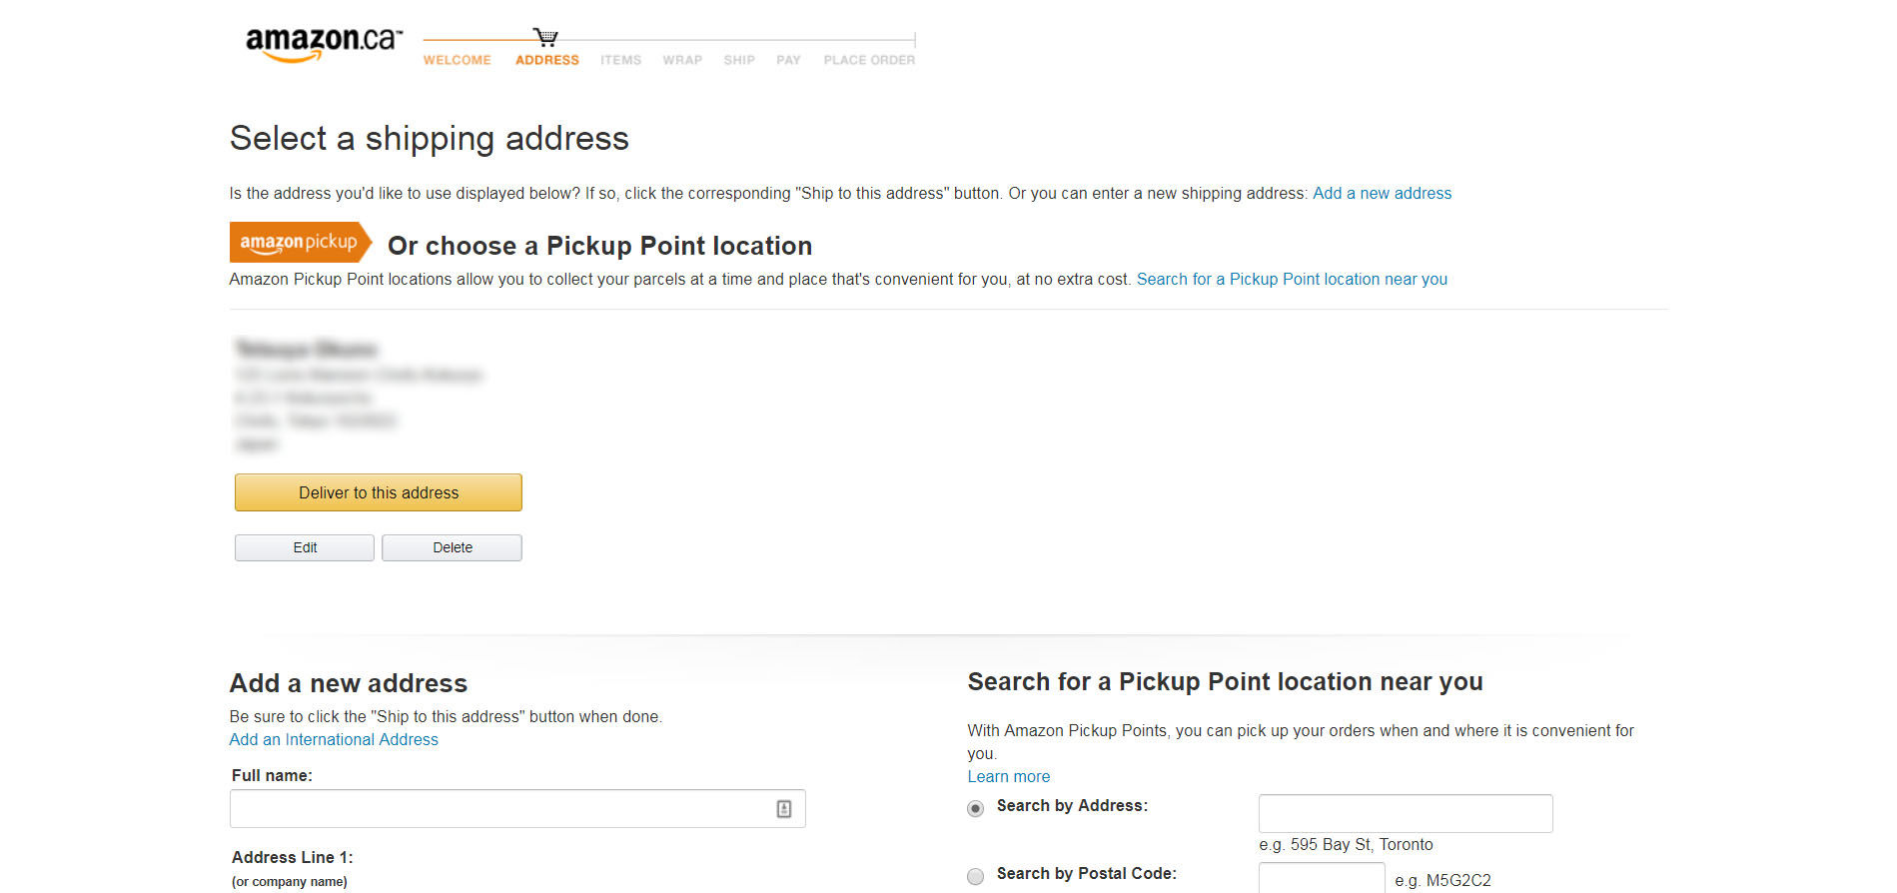The image size is (1897, 893).
Task: Click the PLACE ORDER checkout step
Action: tap(869, 60)
